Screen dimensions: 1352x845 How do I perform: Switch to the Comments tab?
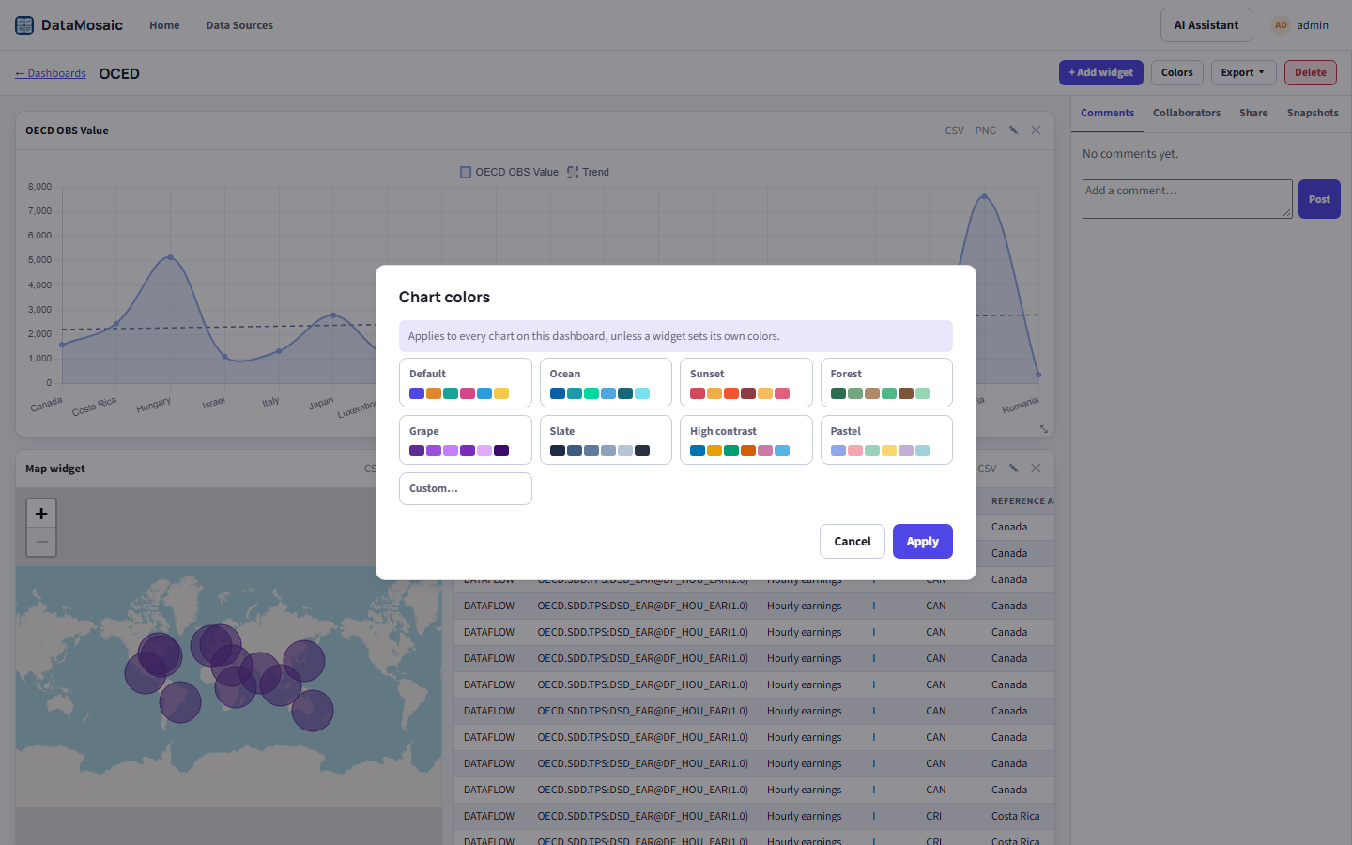tap(1107, 113)
